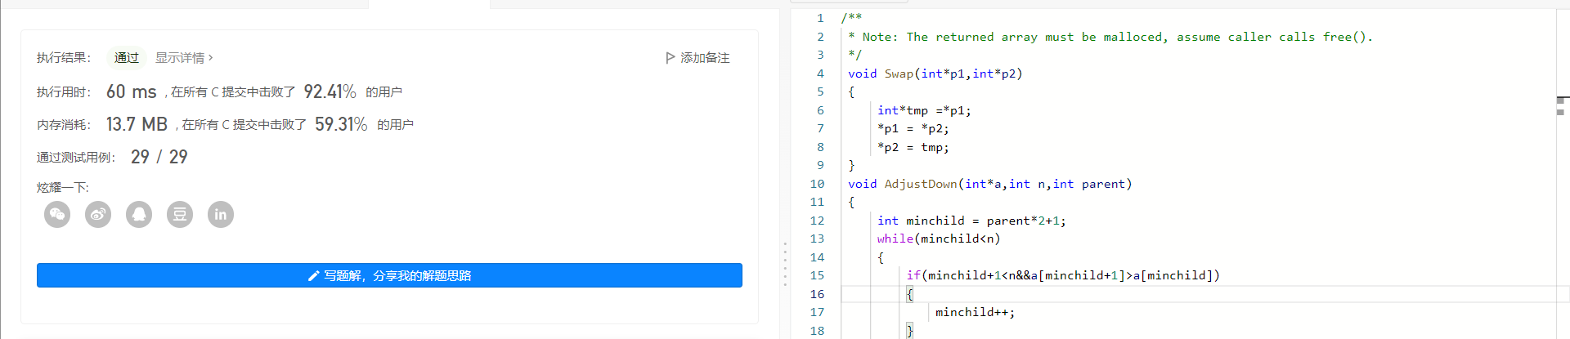This screenshot has width=1570, height=339.
Task: Click line number 4 in the gutter
Action: pyautogui.click(x=820, y=74)
